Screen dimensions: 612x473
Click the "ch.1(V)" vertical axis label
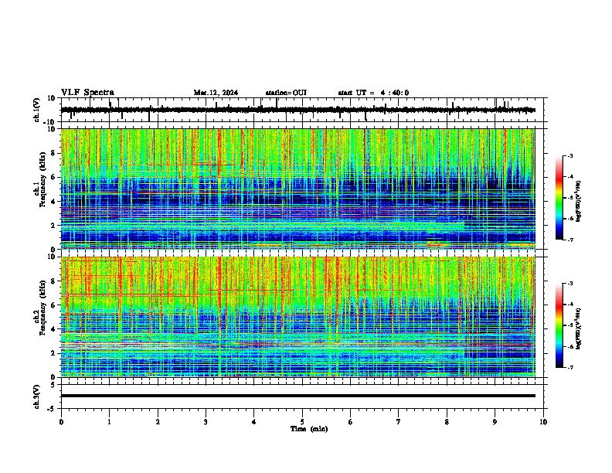(37, 110)
